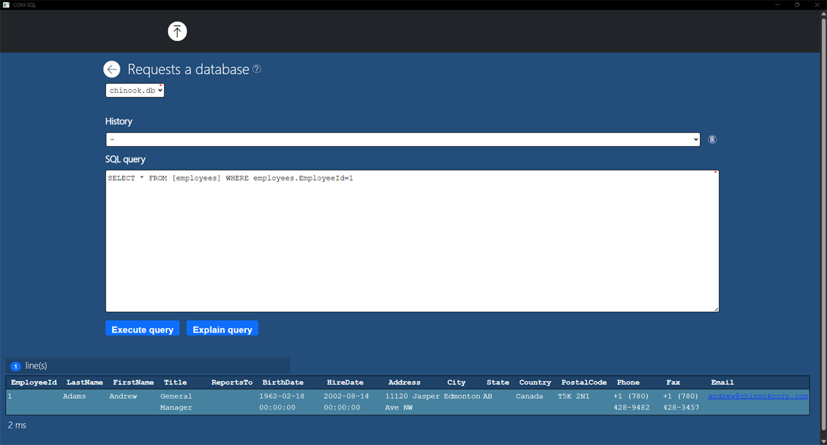Image resolution: width=827 pixels, height=445 pixels.
Task: Click the vertical page scrollbar
Action: pos(823,224)
